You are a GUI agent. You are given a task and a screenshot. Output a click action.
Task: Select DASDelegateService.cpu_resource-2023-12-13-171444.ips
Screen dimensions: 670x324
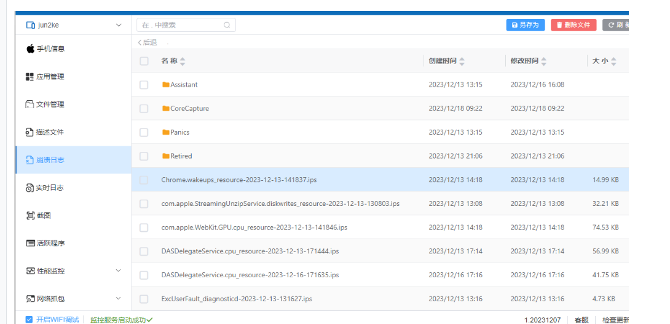click(250, 251)
